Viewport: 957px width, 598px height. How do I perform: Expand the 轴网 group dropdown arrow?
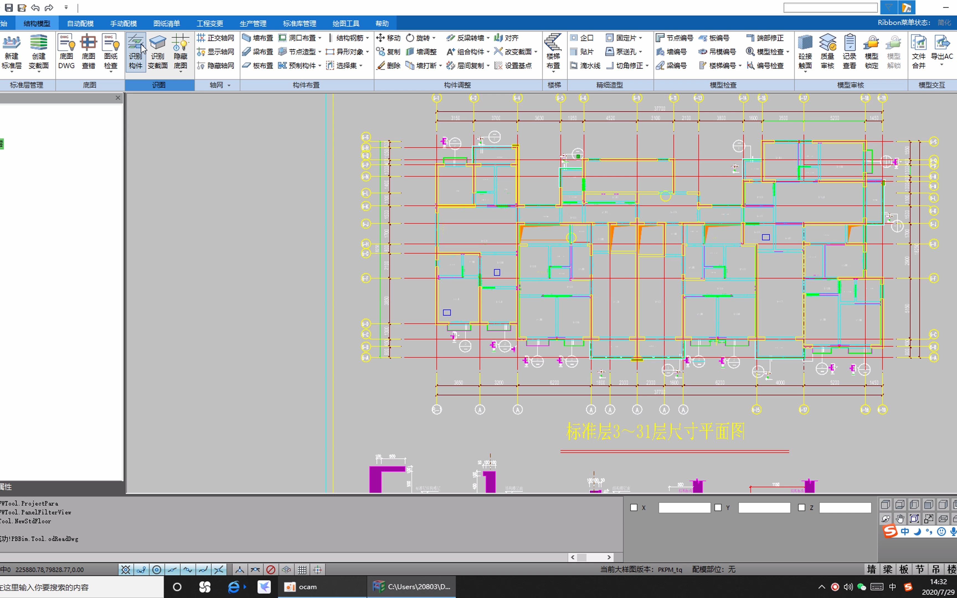(229, 86)
